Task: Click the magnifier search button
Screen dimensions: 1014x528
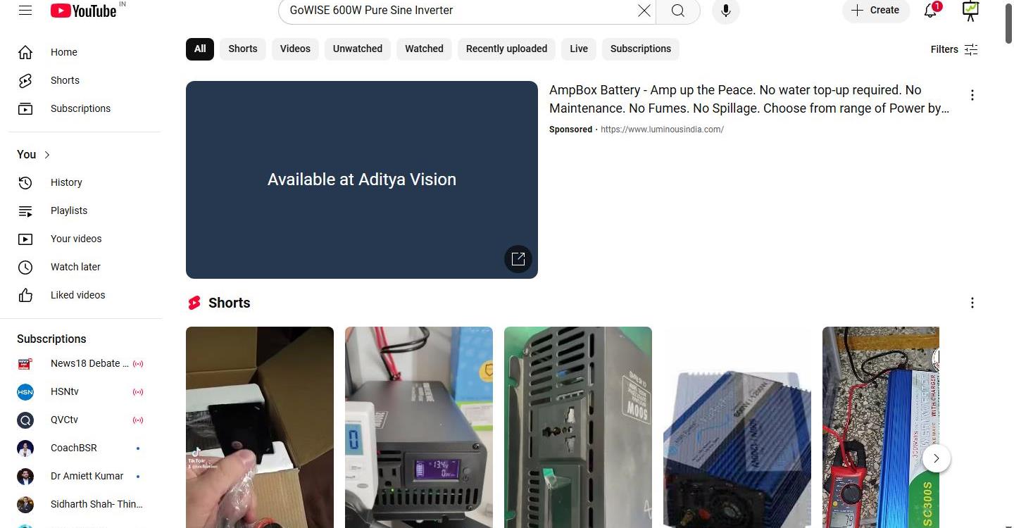Action: 677,11
